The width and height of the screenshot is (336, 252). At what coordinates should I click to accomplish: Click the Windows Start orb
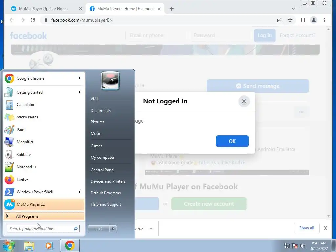click(9, 245)
